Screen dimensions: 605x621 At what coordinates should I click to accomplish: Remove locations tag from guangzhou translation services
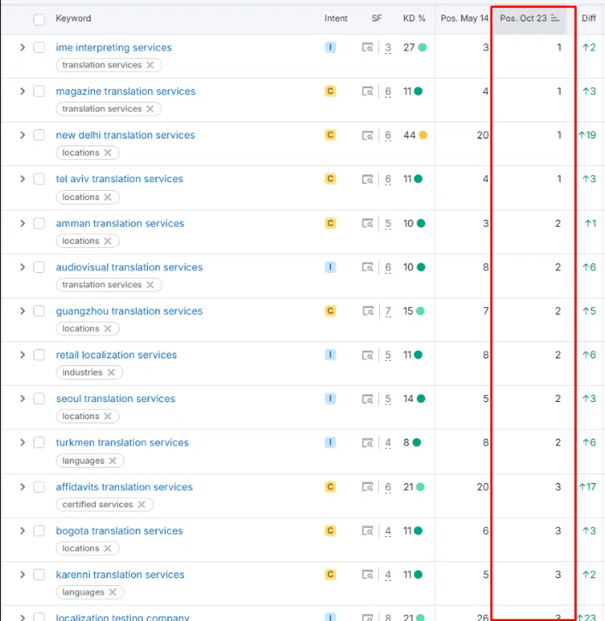(108, 328)
